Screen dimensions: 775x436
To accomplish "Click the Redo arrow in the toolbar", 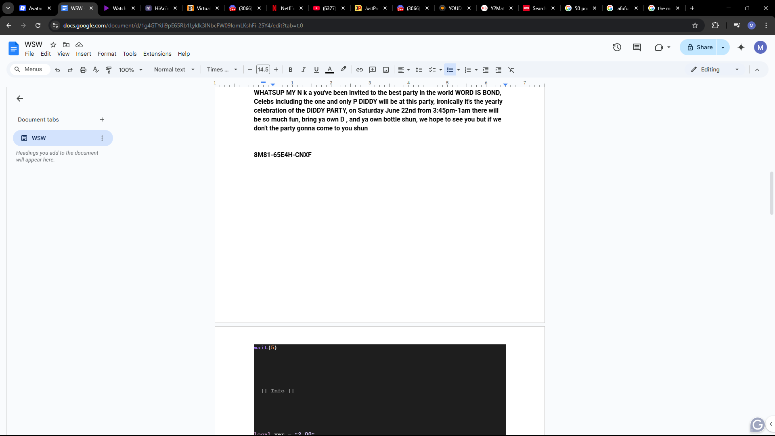I will (70, 70).
